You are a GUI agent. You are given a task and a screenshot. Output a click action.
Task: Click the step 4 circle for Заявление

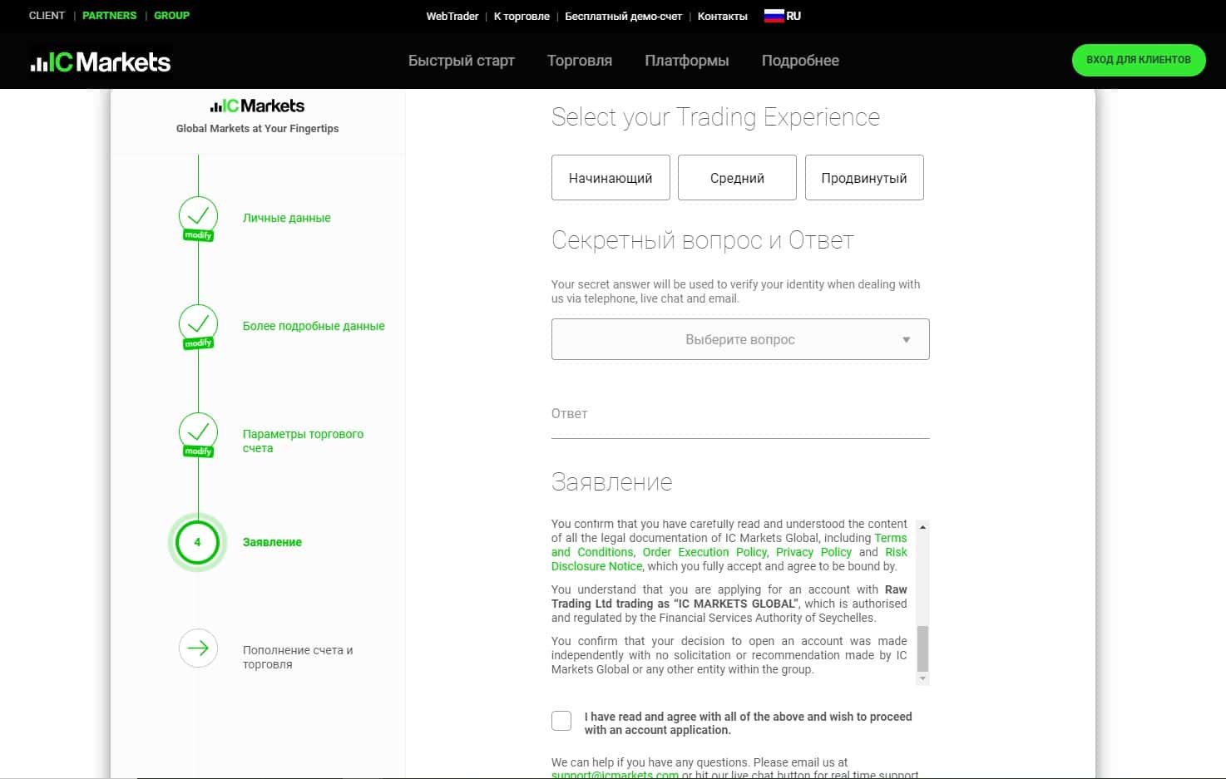click(197, 542)
